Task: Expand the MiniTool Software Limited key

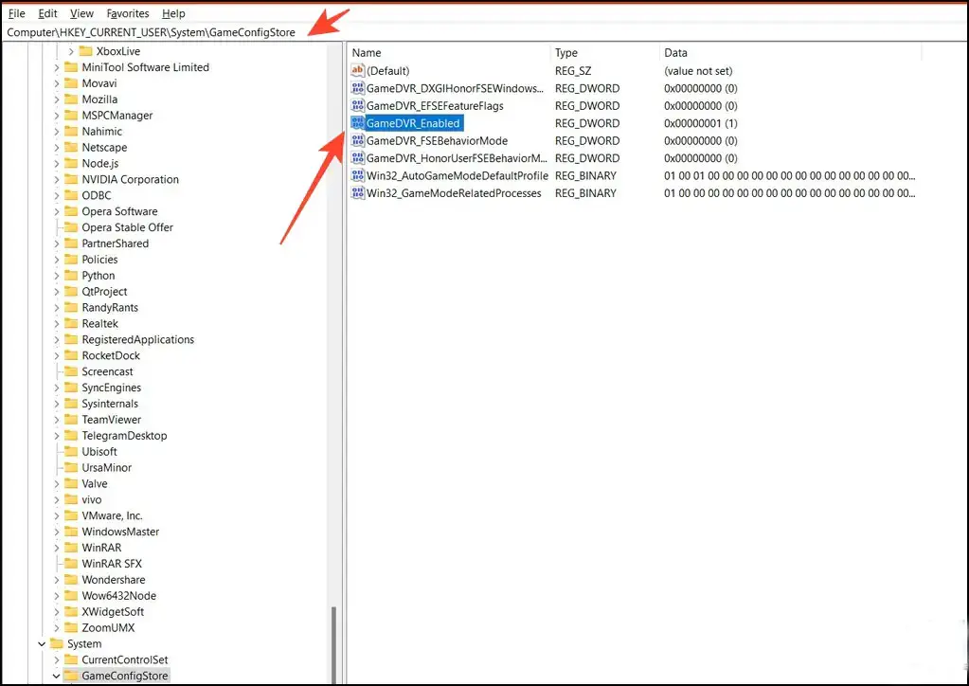Action: 56,66
